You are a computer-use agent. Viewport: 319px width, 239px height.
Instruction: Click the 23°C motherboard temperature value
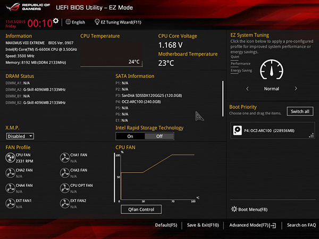tap(166, 63)
